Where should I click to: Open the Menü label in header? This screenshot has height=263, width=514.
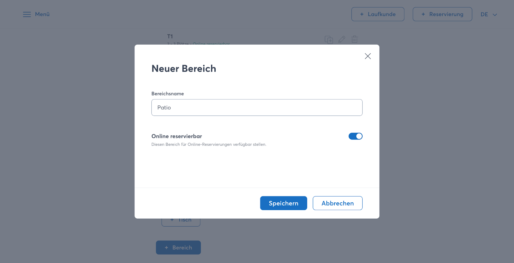(42, 14)
